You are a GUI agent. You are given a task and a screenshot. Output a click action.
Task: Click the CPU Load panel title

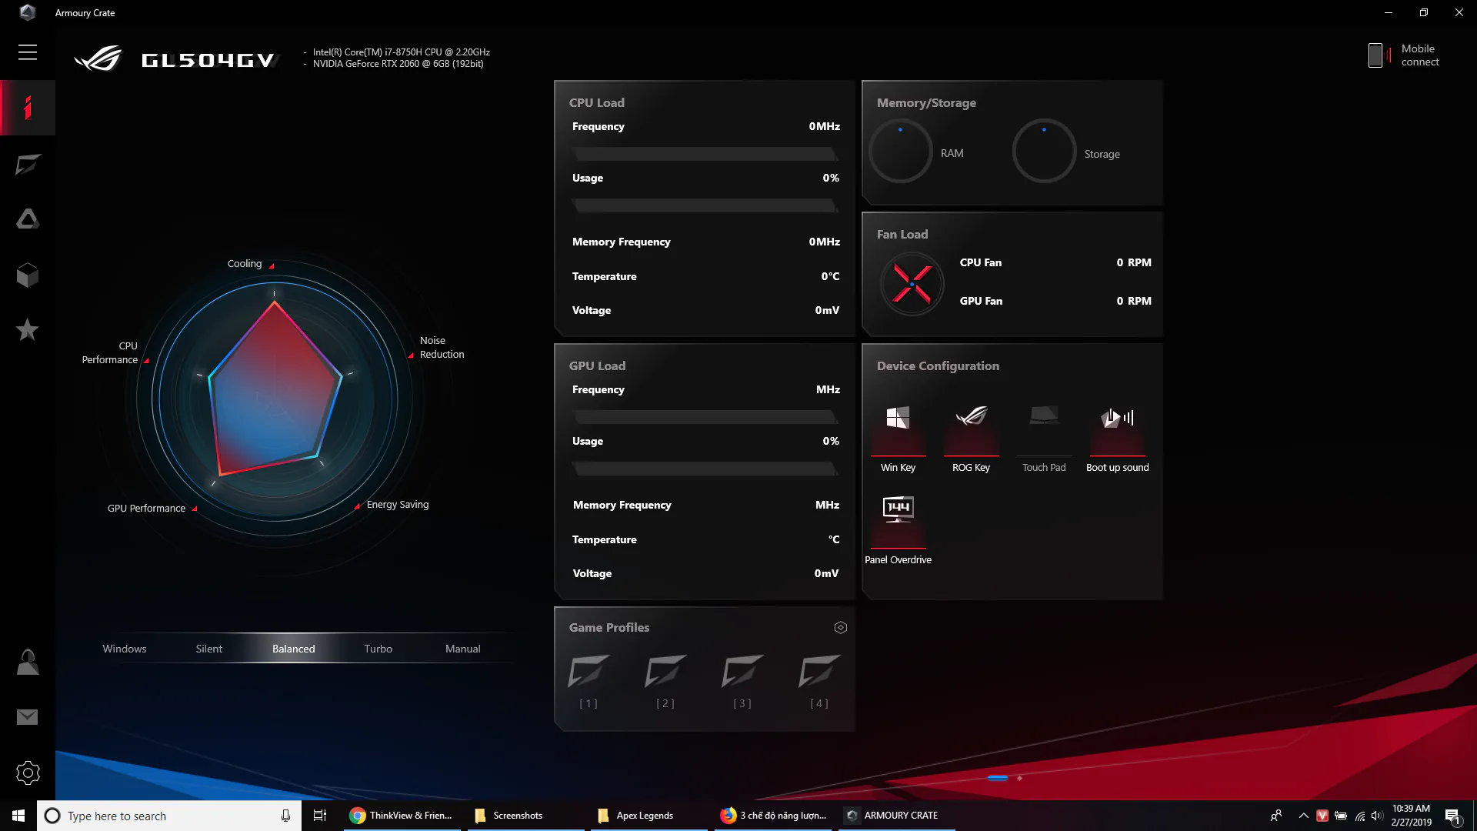tap(597, 102)
